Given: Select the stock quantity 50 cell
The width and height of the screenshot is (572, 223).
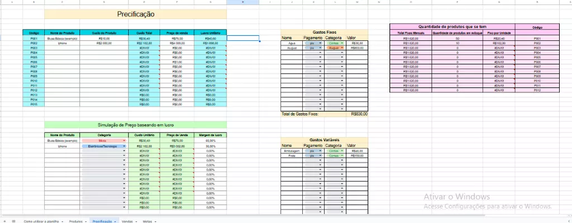Looking at the screenshot, I should click(x=457, y=38).
